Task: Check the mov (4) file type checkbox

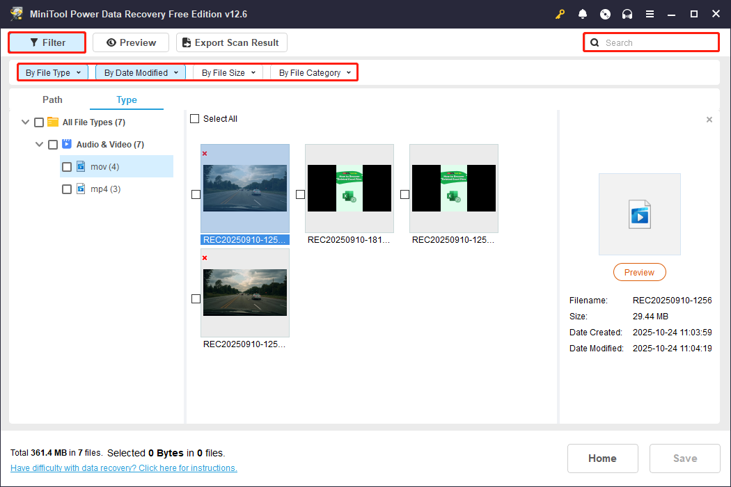Action: tap(66, 166)
